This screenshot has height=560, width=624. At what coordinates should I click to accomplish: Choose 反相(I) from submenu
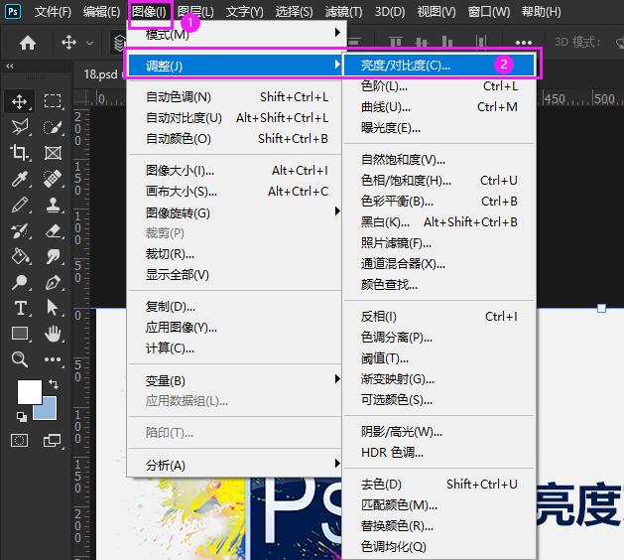[x=438, y=317]
